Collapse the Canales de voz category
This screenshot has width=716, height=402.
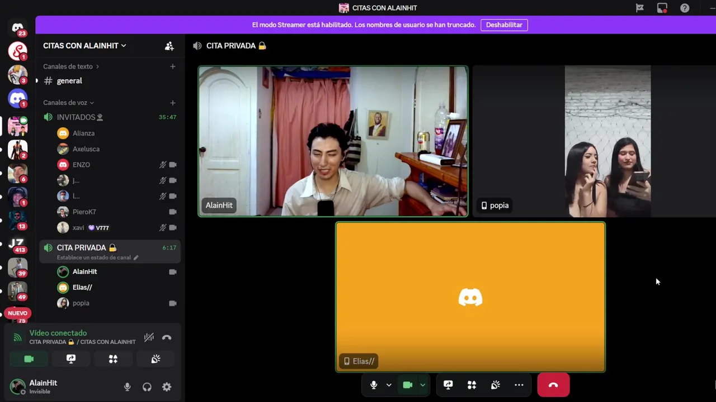tap(68, 103)
